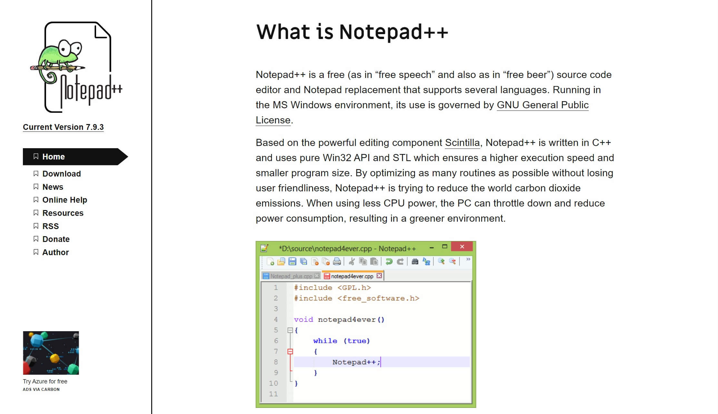This screenshot has height=414, width=718.
Task: Click the breakpoint toggle at line 7
Action: [290, 351]
